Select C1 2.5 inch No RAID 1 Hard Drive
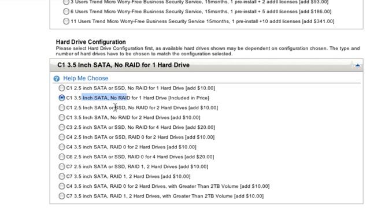Image resolution: width=370 pixels, height=208 pixels. [62, 88]
